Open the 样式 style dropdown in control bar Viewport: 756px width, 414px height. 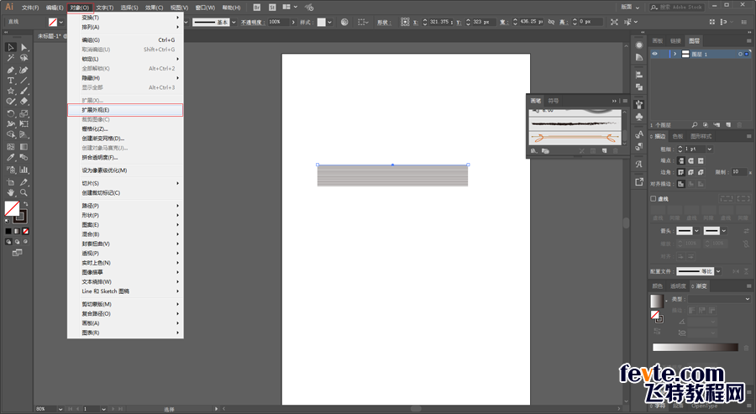point(330,22)
